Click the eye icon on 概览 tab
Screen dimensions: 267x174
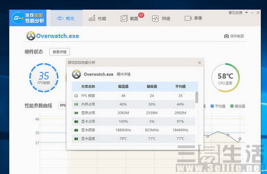60,18
